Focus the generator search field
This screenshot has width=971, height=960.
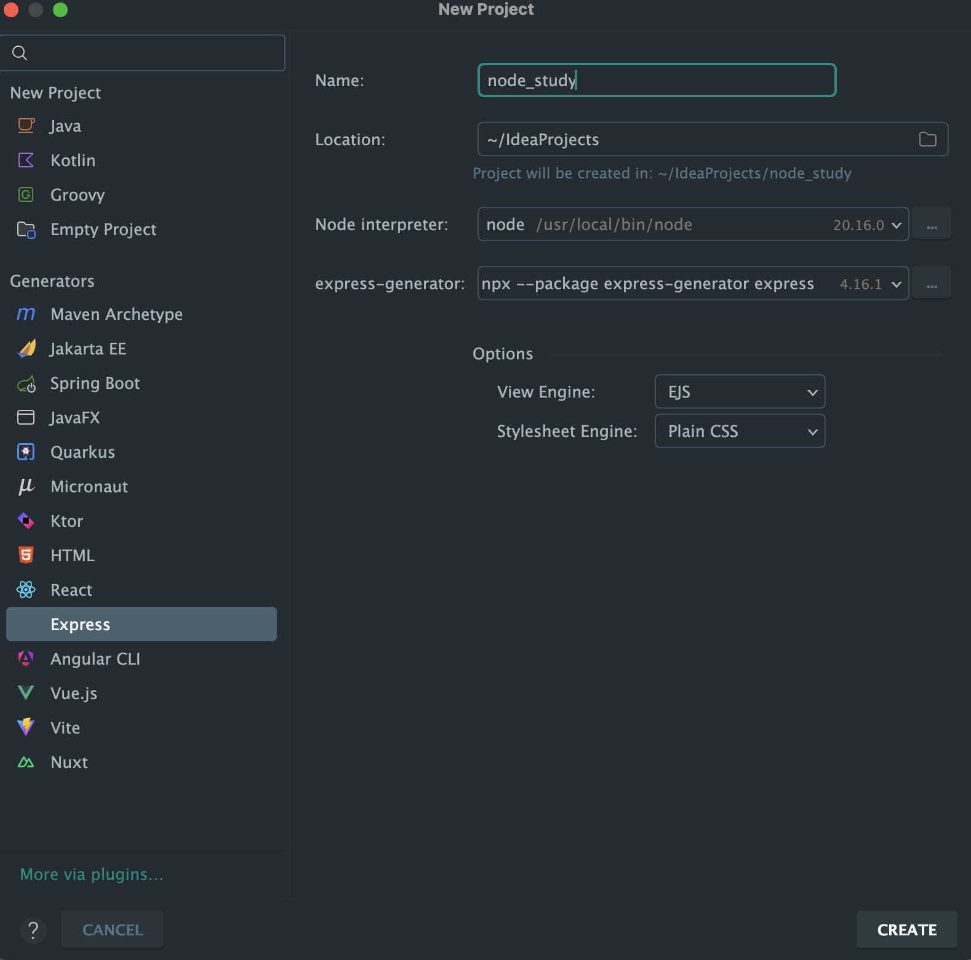pos(142,53)
